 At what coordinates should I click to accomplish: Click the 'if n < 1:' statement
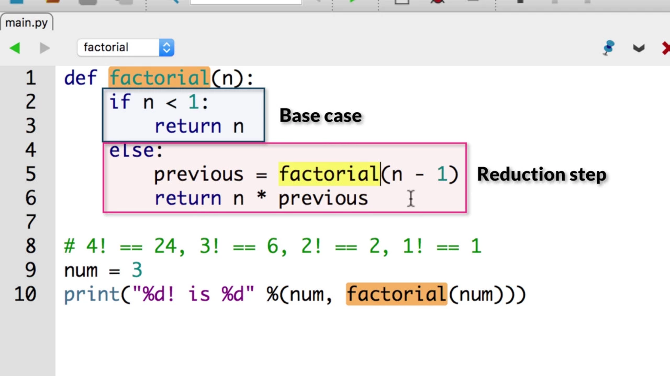pyautogui.click(x=159, y=102)
